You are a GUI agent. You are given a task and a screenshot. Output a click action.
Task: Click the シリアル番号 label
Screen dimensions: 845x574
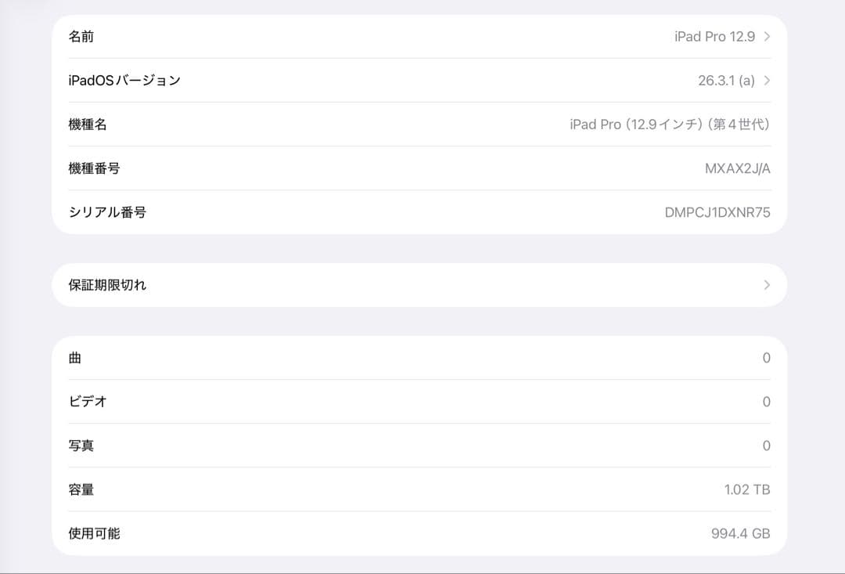coord(106,212)
